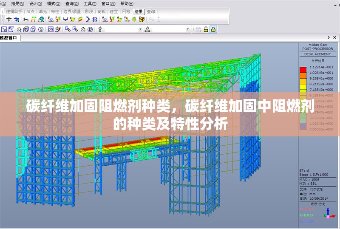340x229 pixels.
Task: Click the blue grid force icon
Action: pos(95,20)
